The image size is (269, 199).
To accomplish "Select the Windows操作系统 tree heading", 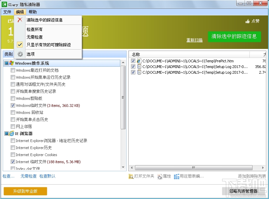I will point(32,63).
